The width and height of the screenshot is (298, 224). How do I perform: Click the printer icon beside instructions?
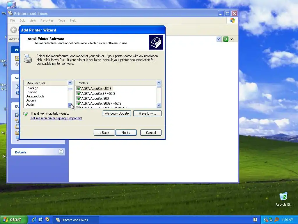point(28,58)
